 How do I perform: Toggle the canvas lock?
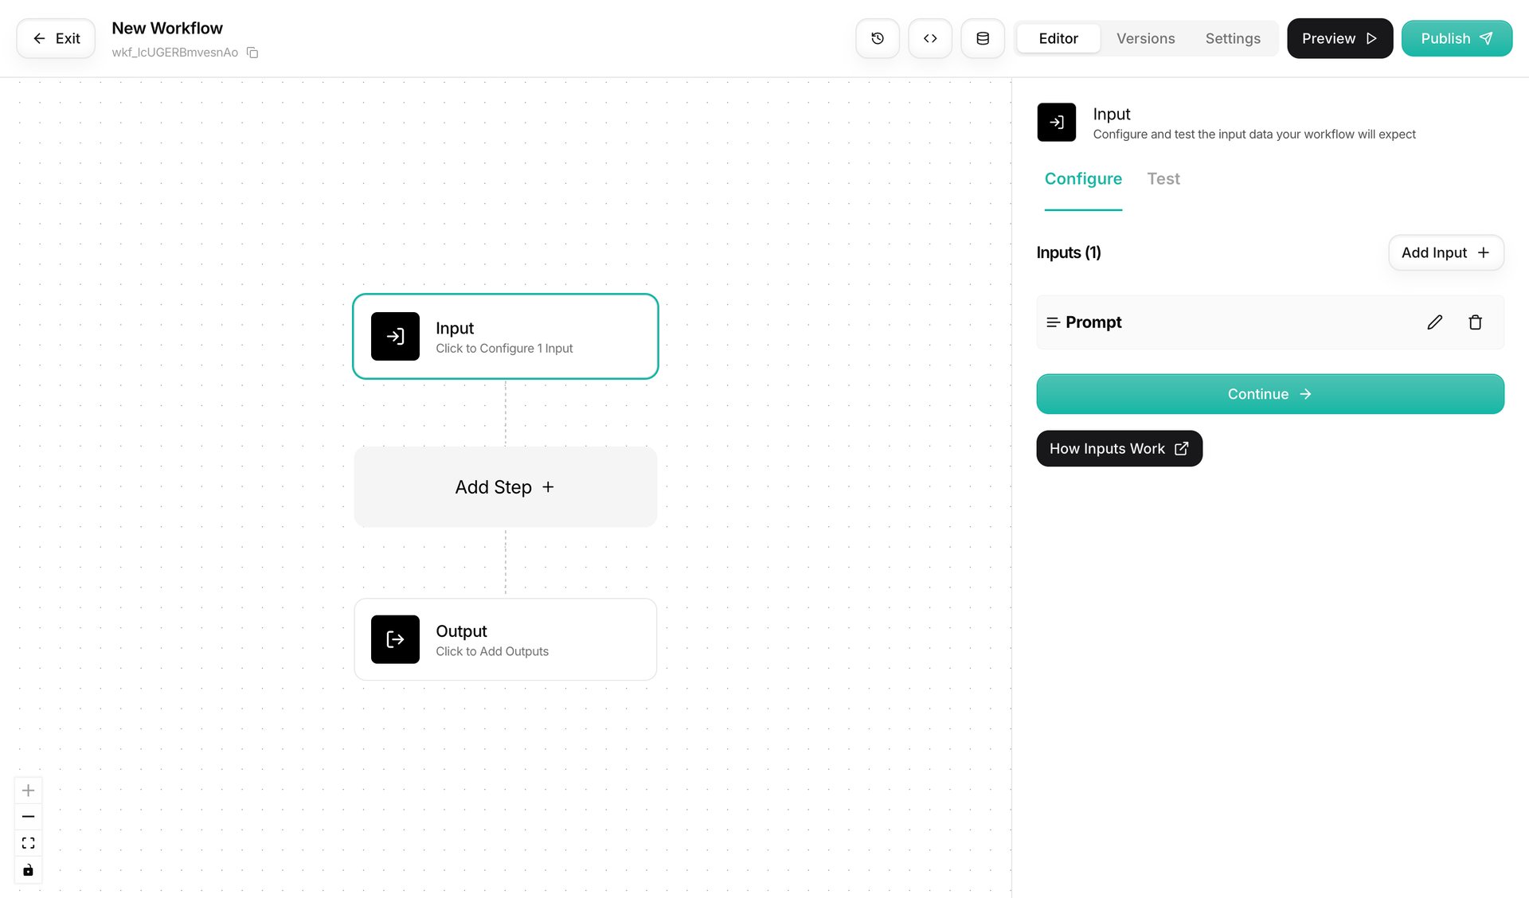(28, 870)
